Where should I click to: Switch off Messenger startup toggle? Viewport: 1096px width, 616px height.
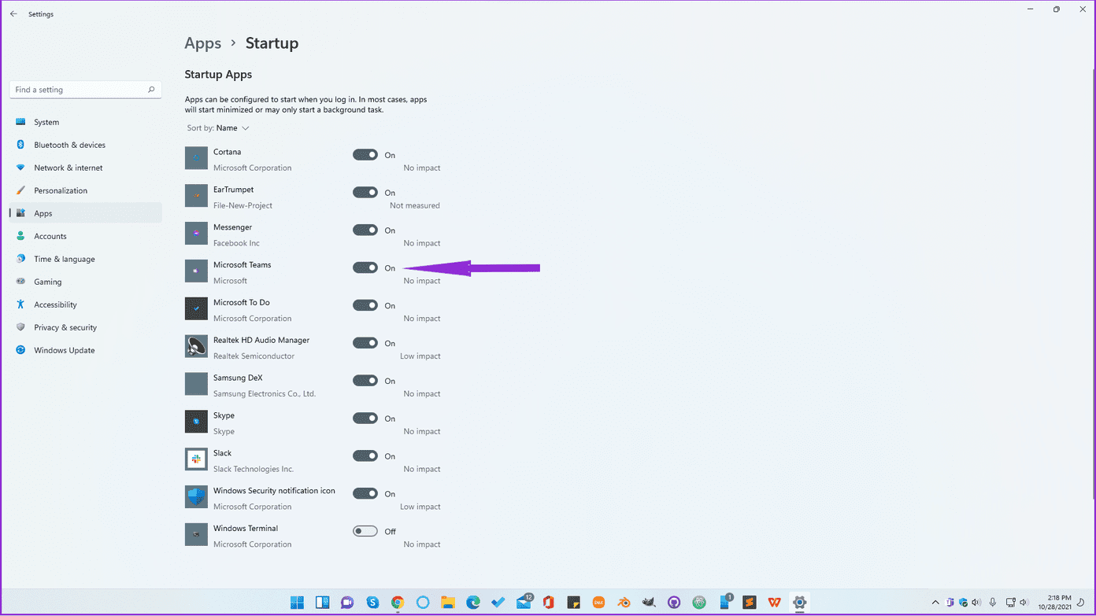click(x=365, y=231)
